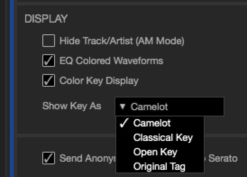Click the Hide Track/Artist (AM Mode) label
This screenshot has height=177, width=247.
(122, 41)
